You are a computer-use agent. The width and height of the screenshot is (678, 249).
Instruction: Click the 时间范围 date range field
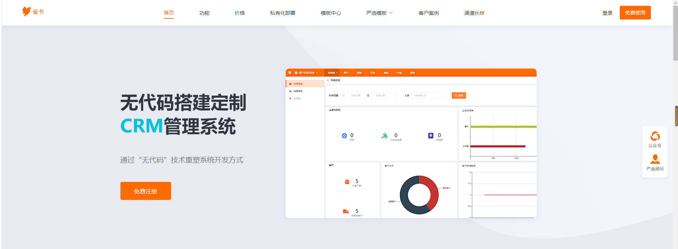click(x=368, y=95)
